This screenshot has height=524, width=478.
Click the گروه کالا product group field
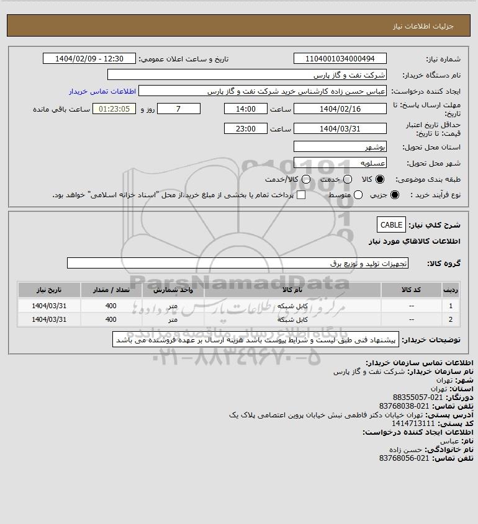(238, 264)
